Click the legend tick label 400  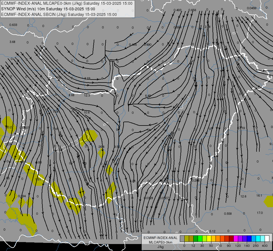(265, 246)
